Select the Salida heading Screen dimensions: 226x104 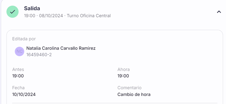point(32,8)
